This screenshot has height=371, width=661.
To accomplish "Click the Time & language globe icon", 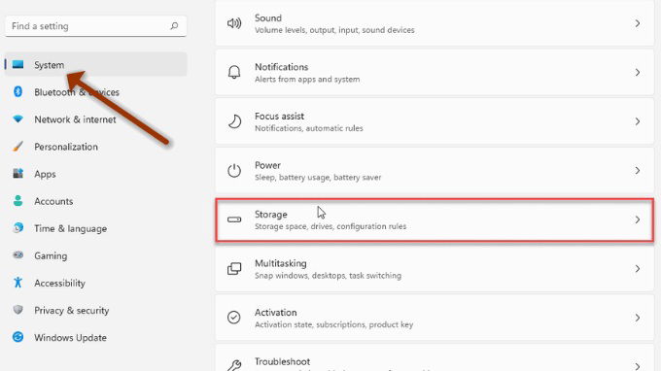I will coord(17,228).
